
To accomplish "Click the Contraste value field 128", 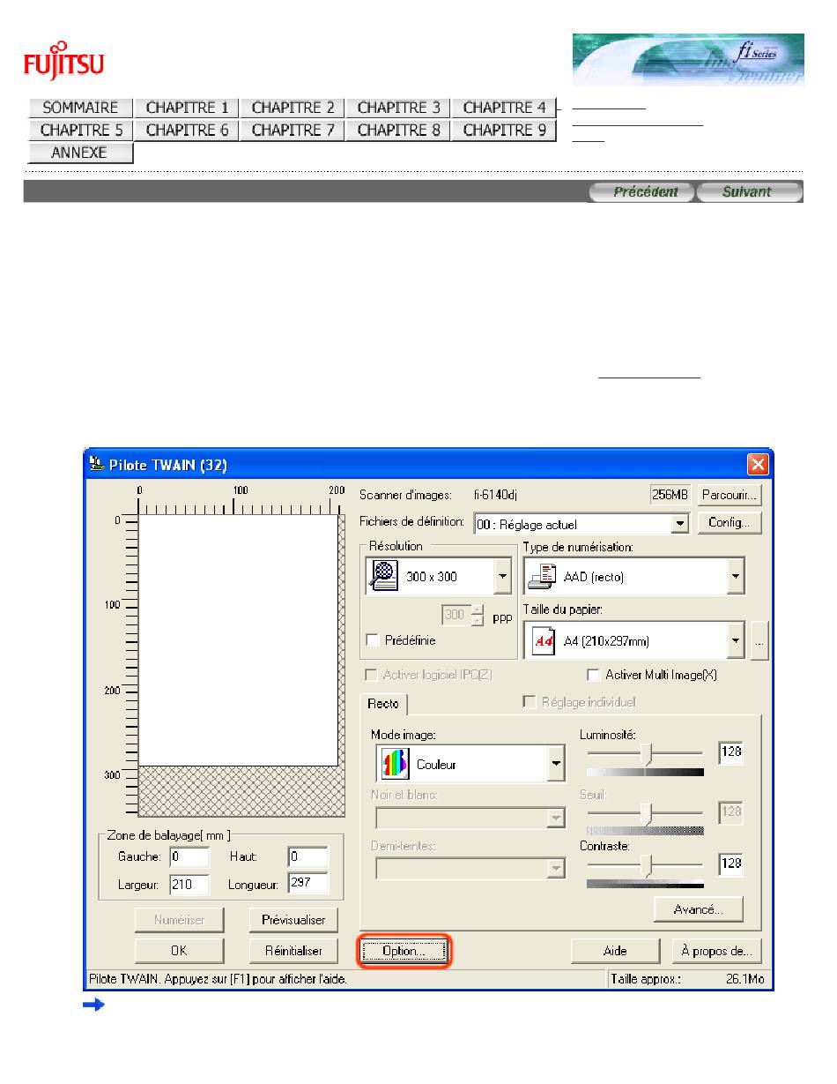I will pyautogui.click(x=731, y=863).
